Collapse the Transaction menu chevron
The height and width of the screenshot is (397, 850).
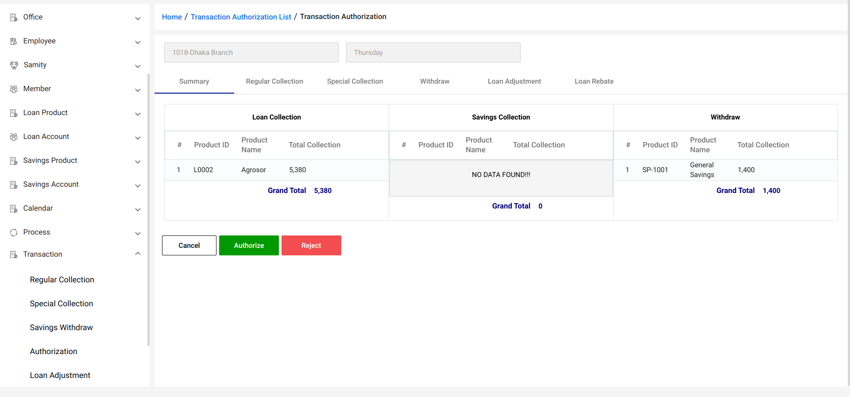pyautogui.click(x=138, y=254)
